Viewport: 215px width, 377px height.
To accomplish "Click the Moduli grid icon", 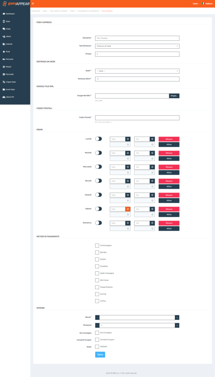I will [4, 67].
